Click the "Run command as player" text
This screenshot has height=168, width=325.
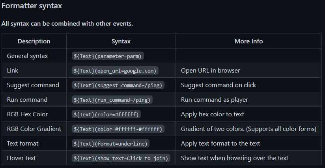pos(215,100)
